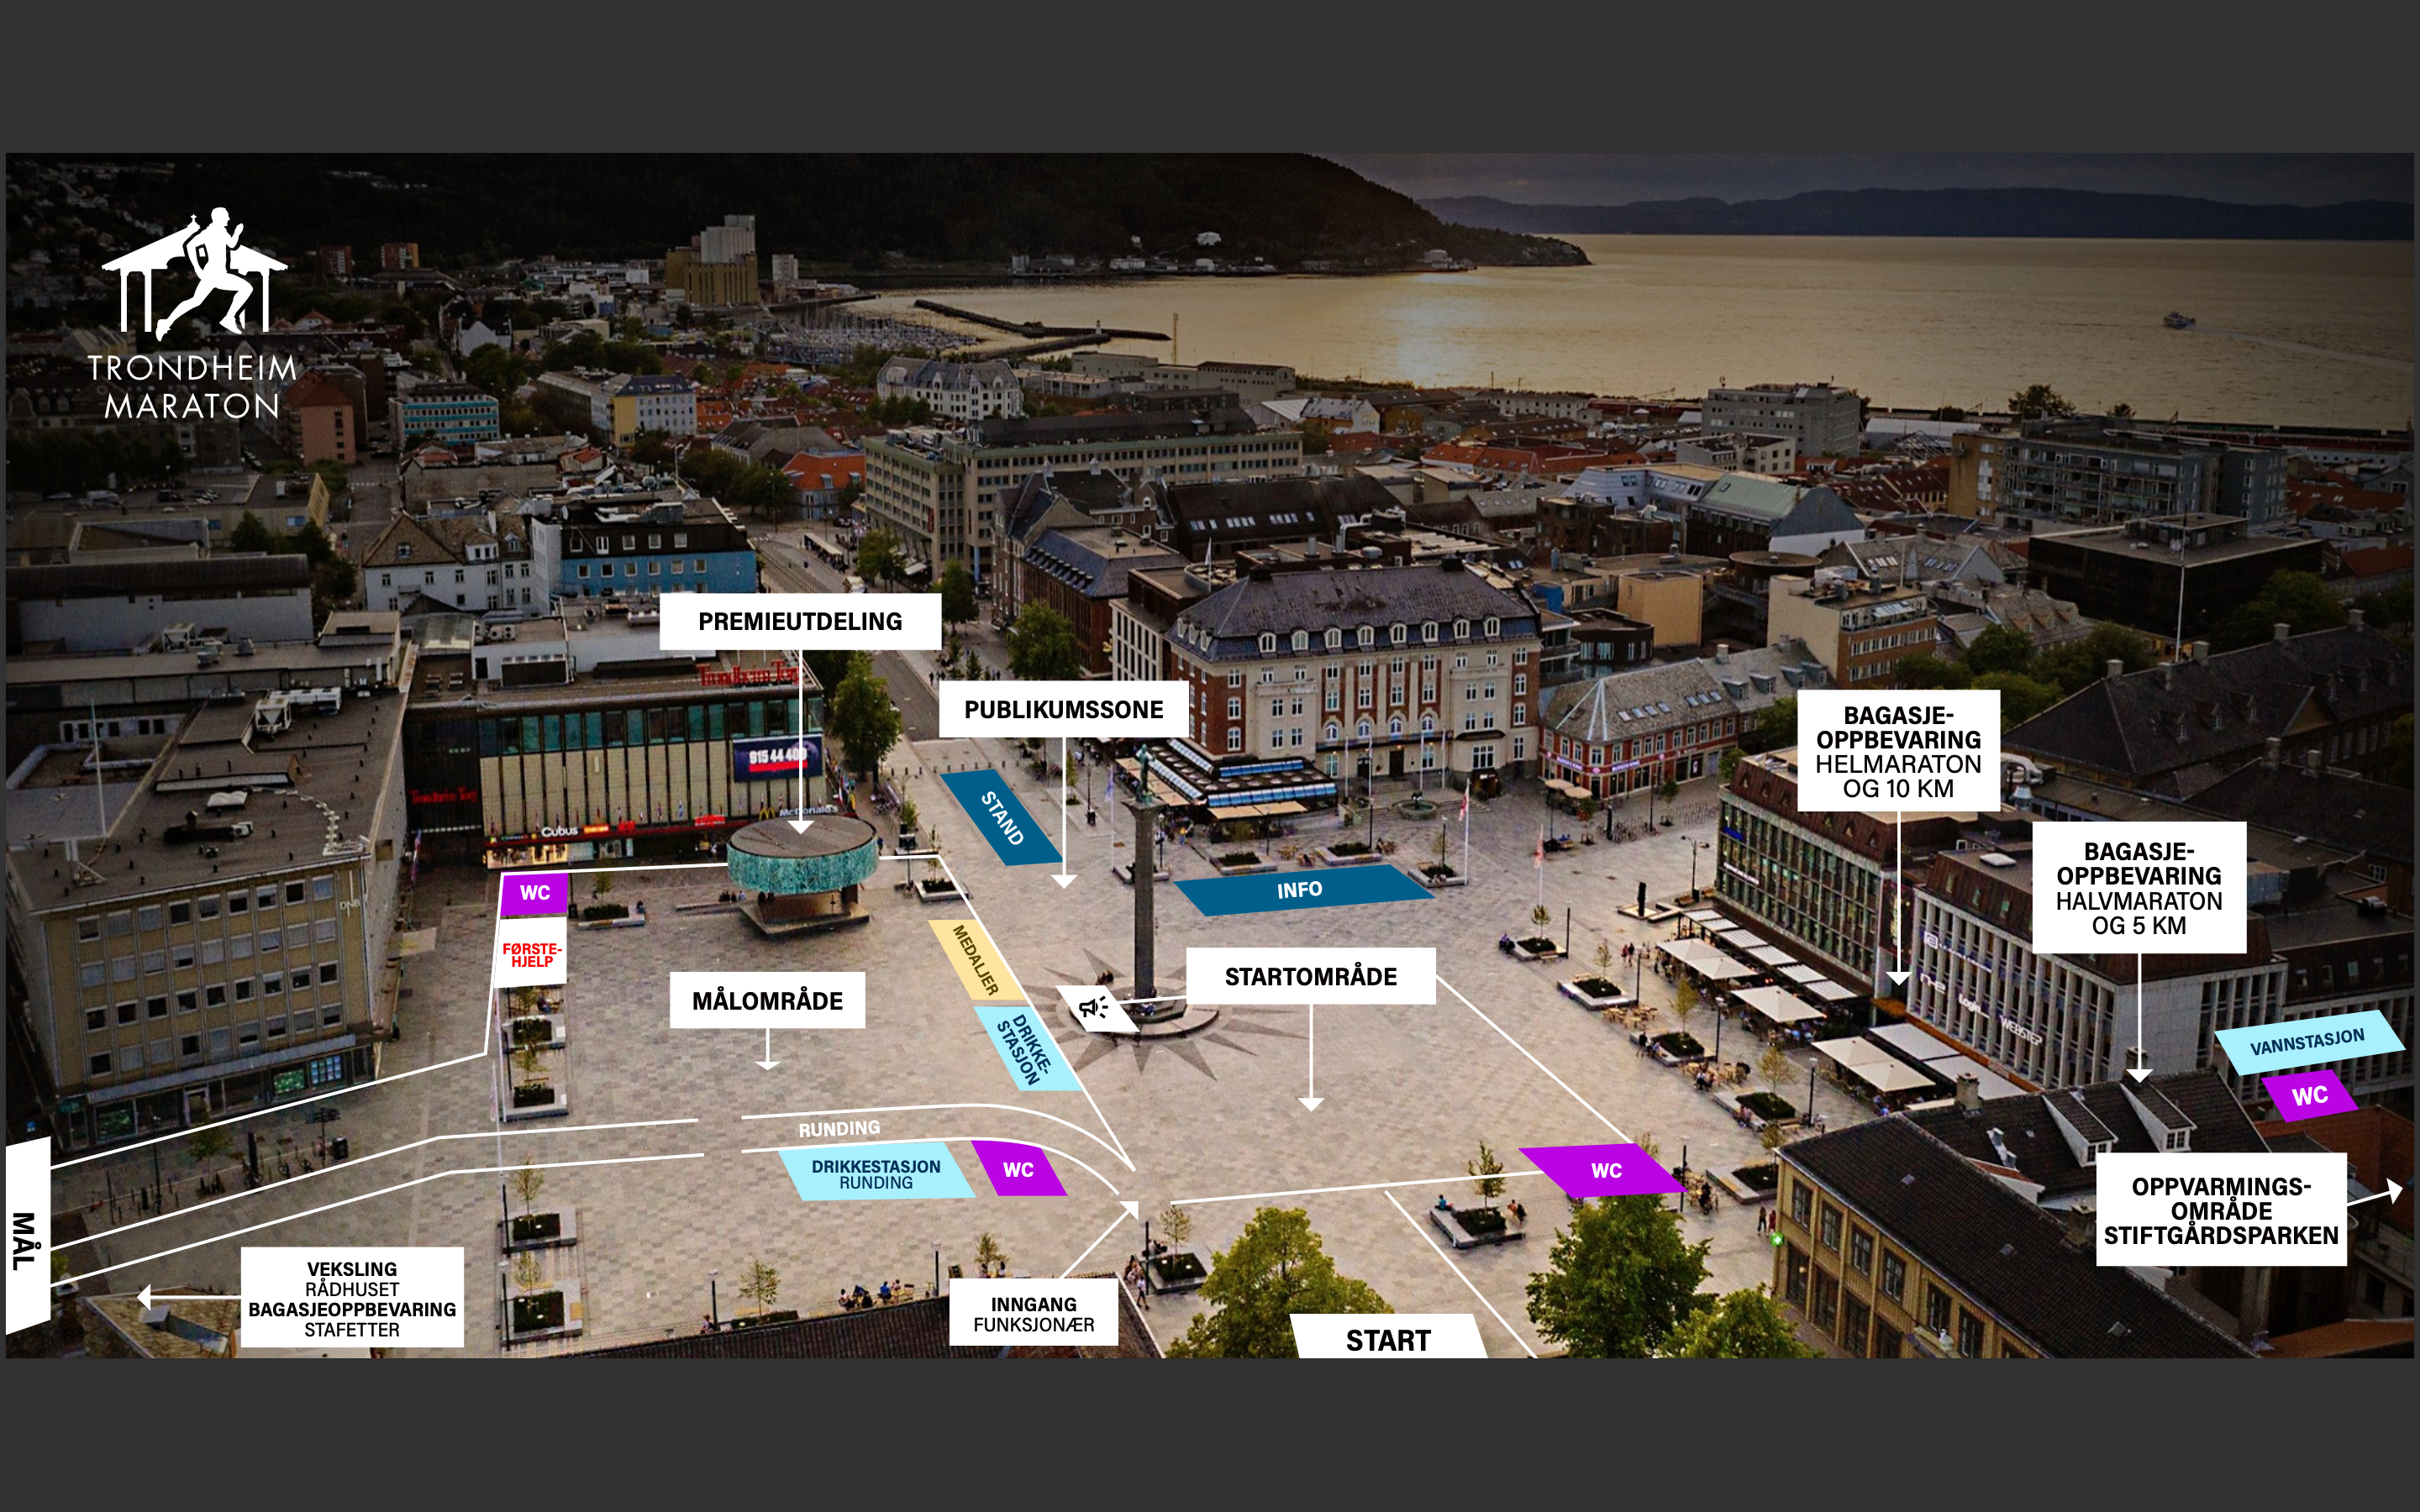Image resolution: width=2420 pixels, height=1512 pixels.
Task: Select the purple WC marker above Førstehjelp
Action: pos(535,893)
